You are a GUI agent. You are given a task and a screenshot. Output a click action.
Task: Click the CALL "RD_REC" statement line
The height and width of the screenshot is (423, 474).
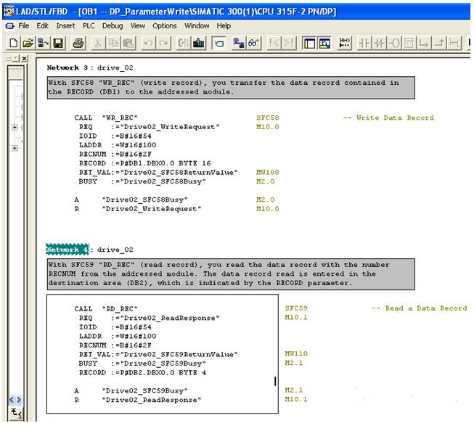[106, 309]
